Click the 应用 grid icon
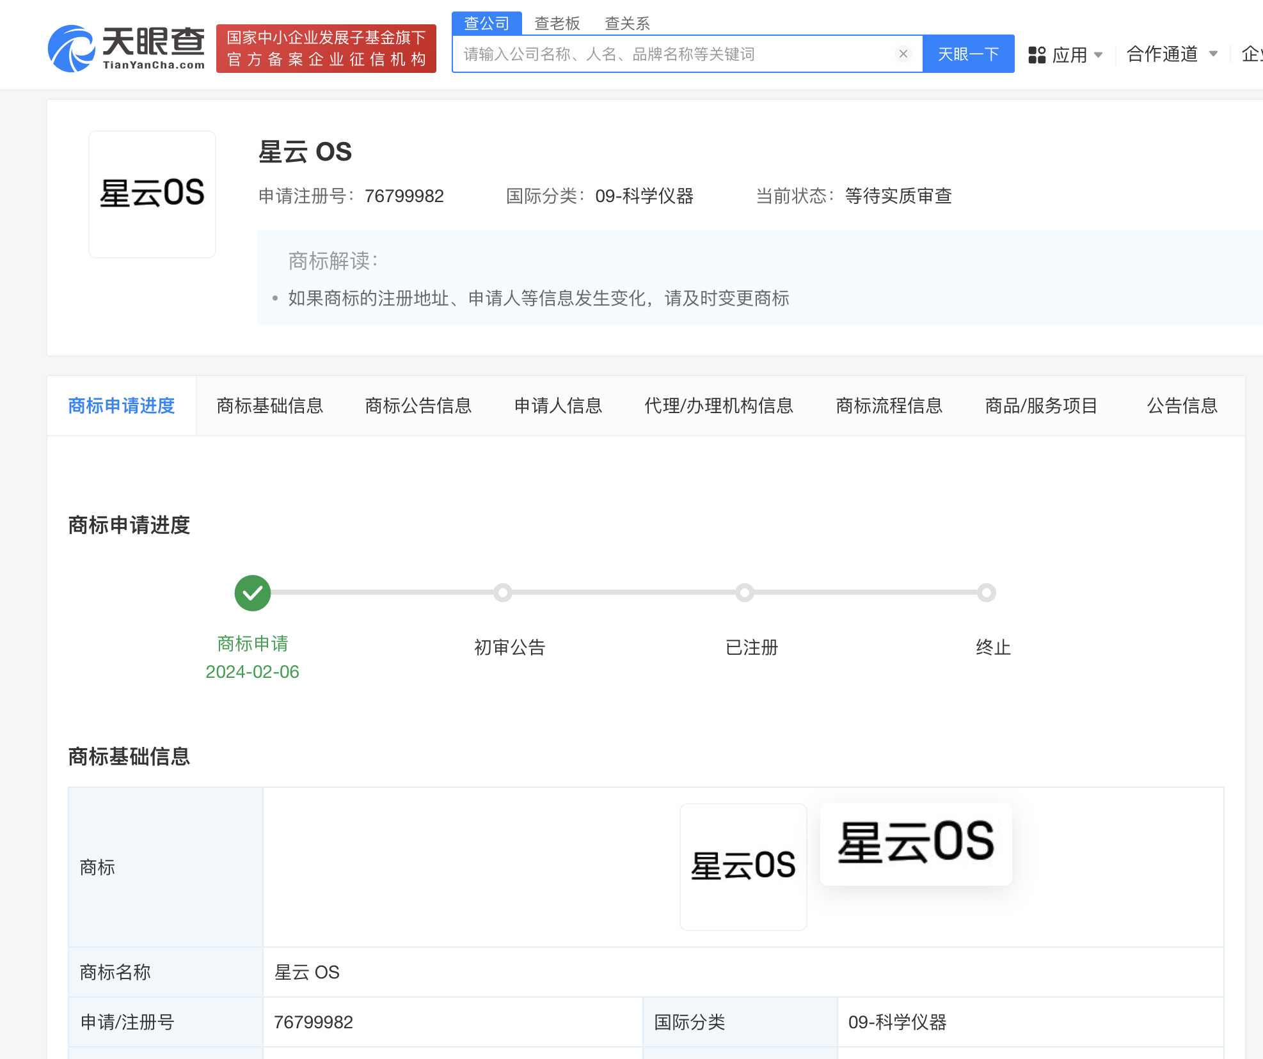The image size is (1263, 1059). (x=1037, y=55)
